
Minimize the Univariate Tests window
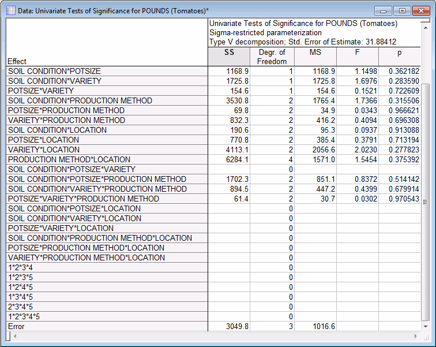(x=384, y=10)
